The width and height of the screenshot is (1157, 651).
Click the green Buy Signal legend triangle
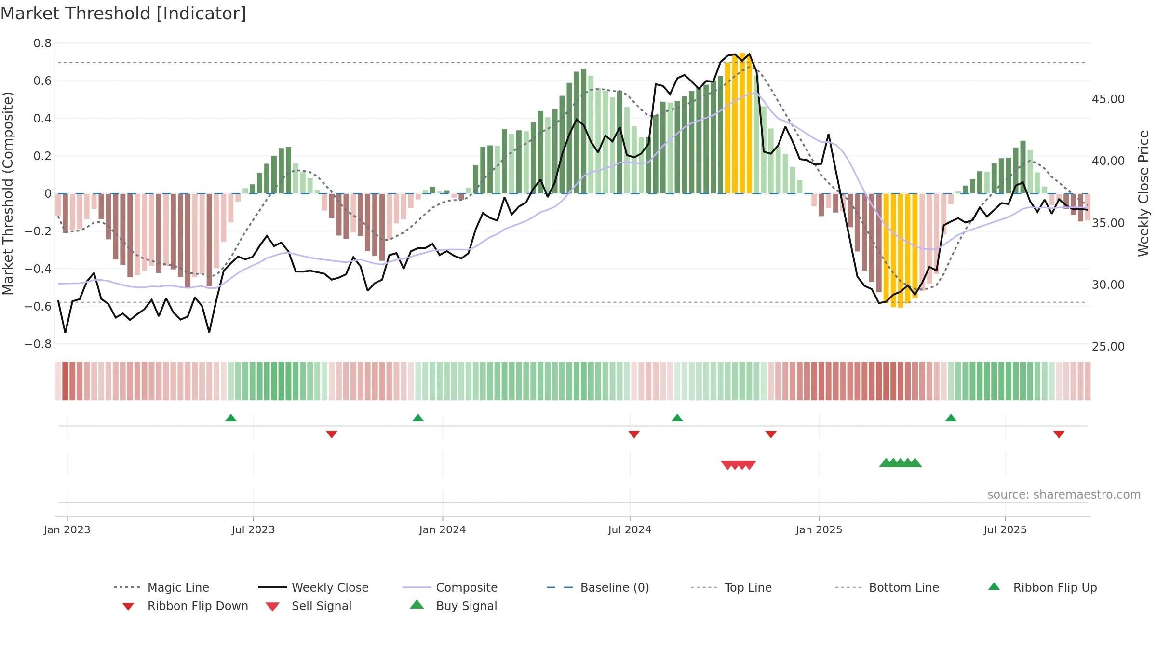[x=417, y=604]
